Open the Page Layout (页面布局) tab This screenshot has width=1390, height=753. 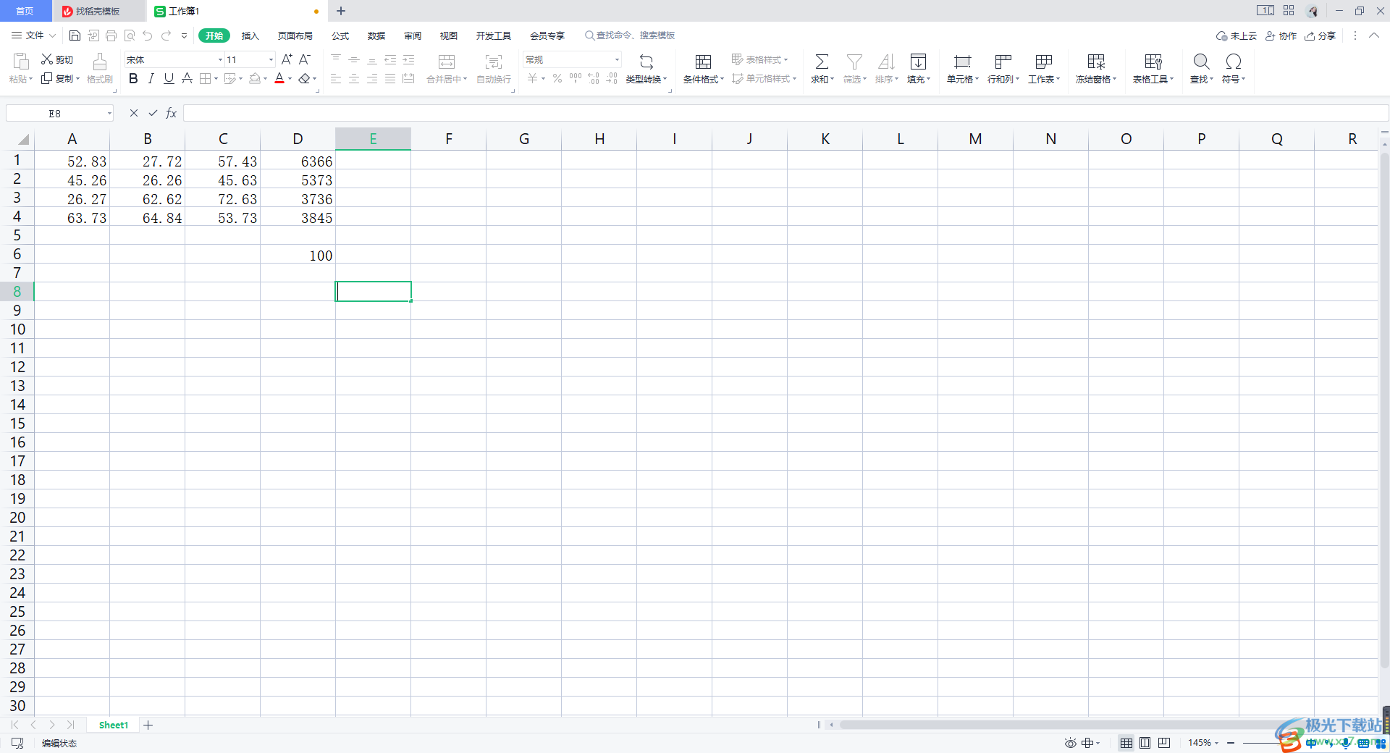tap(295, 35)
